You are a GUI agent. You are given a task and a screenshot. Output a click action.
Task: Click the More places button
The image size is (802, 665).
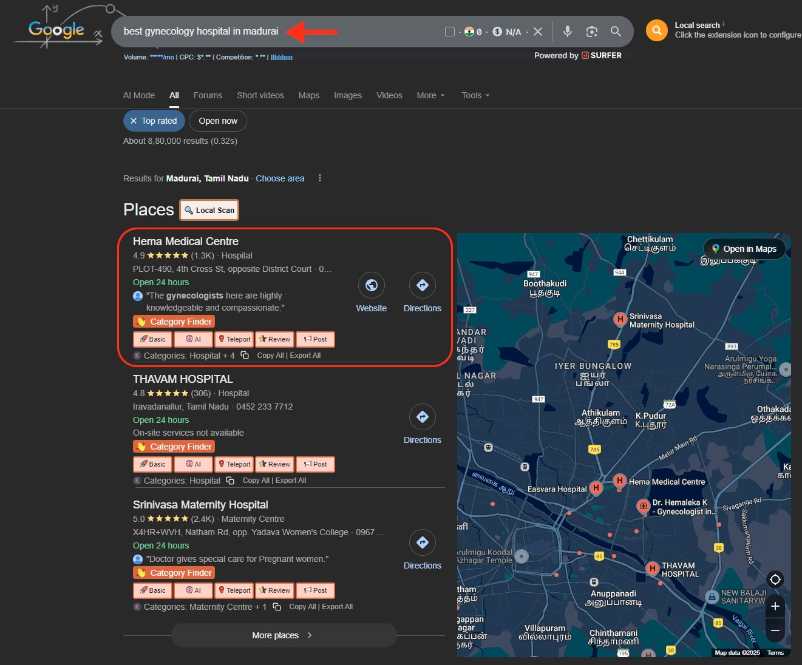pos(283,635)
